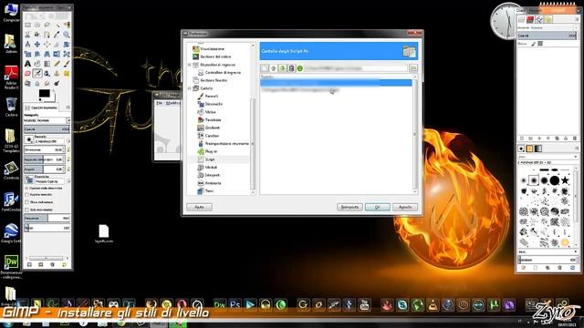Adjust the Opacità slider in tool options
The width and height of the screenshot is (584, 328).
click(47, 129)
